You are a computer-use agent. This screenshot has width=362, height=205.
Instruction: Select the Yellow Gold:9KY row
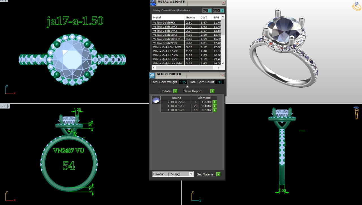coord(186,22)
